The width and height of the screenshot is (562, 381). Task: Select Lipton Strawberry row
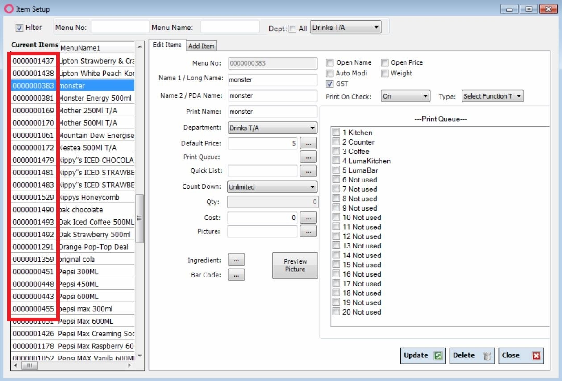[72, 61]
